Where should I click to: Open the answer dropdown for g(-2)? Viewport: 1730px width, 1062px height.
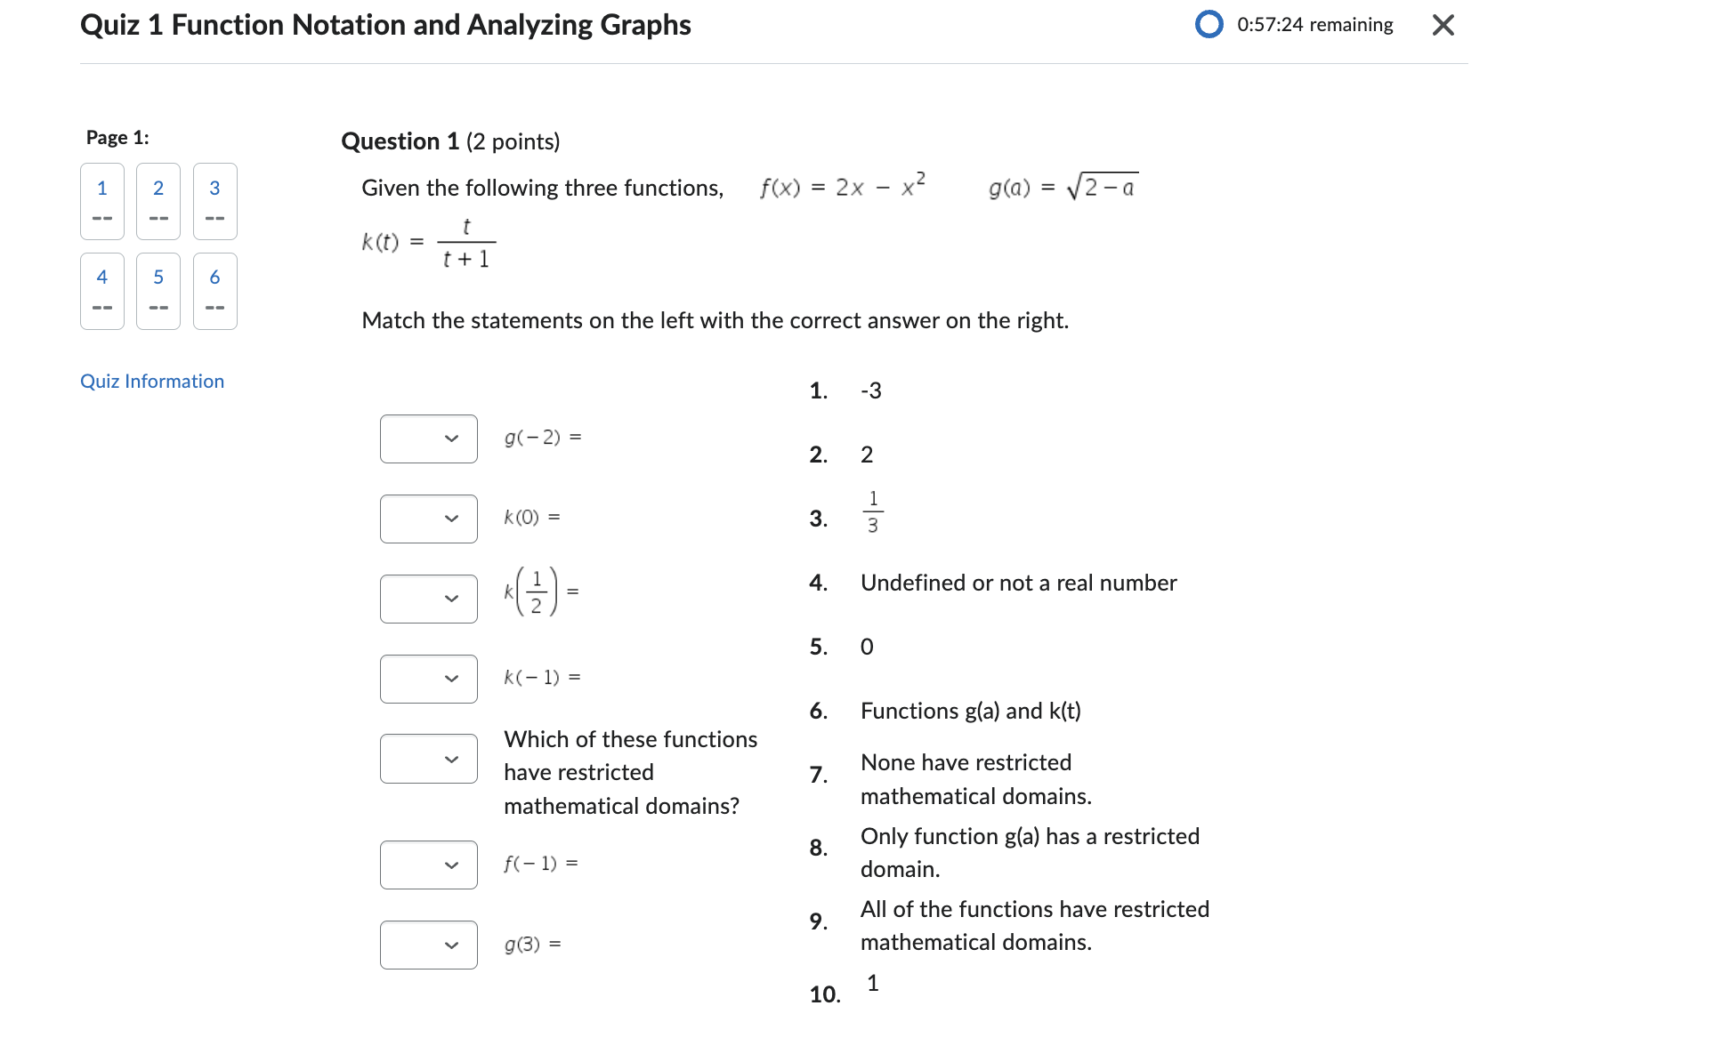pos(428,438)
